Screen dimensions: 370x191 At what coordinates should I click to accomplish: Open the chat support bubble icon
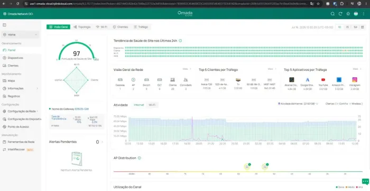pos(365,181)
